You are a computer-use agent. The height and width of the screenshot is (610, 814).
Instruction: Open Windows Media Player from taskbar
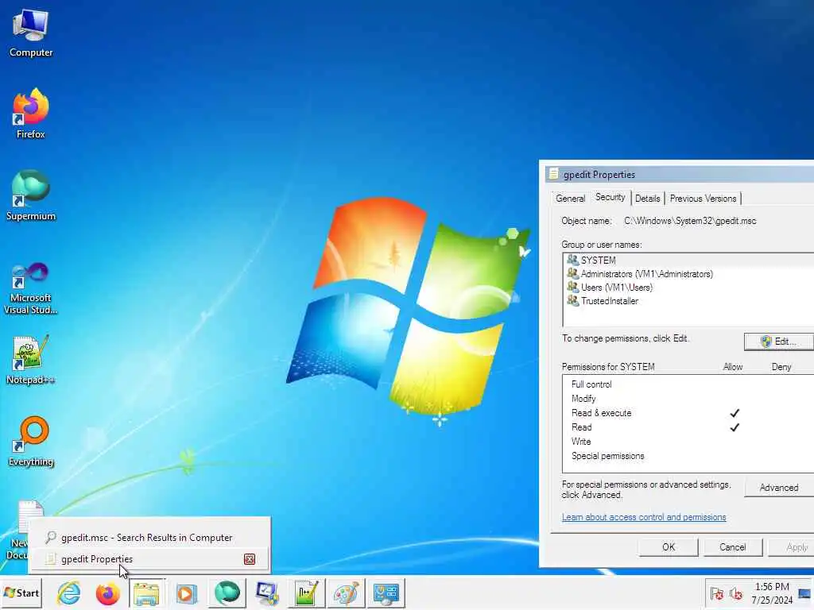[186, 593]
